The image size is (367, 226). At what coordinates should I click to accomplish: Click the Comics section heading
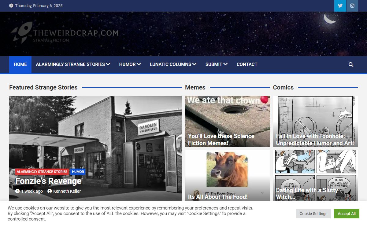[283, 87]
